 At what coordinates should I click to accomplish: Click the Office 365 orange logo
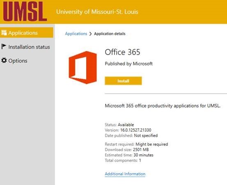[x=83, y=68]
